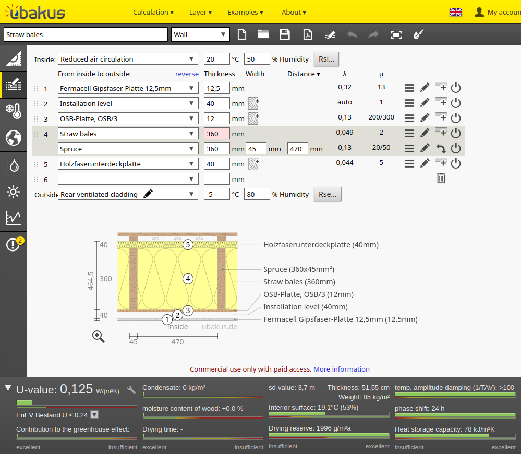The image size is (521, 454).
Task: Click the trash icon in row 6
Action: [441, 178]
